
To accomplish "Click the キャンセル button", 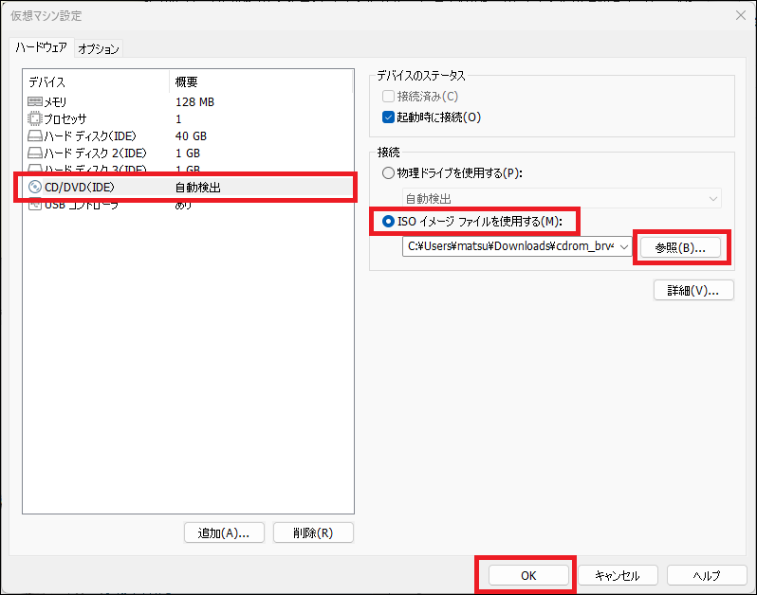I will (618, 575).
